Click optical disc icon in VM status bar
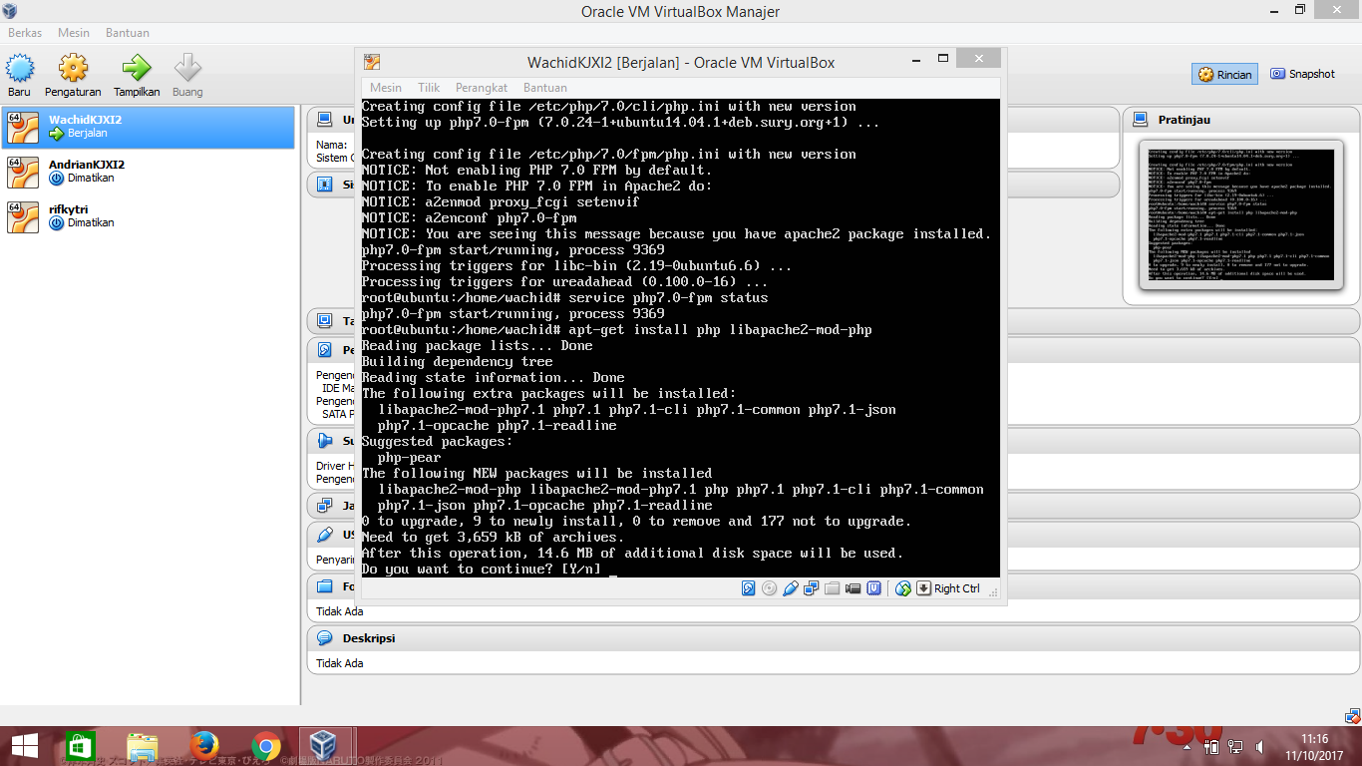 pyautogui.click(x=769, y=588)
